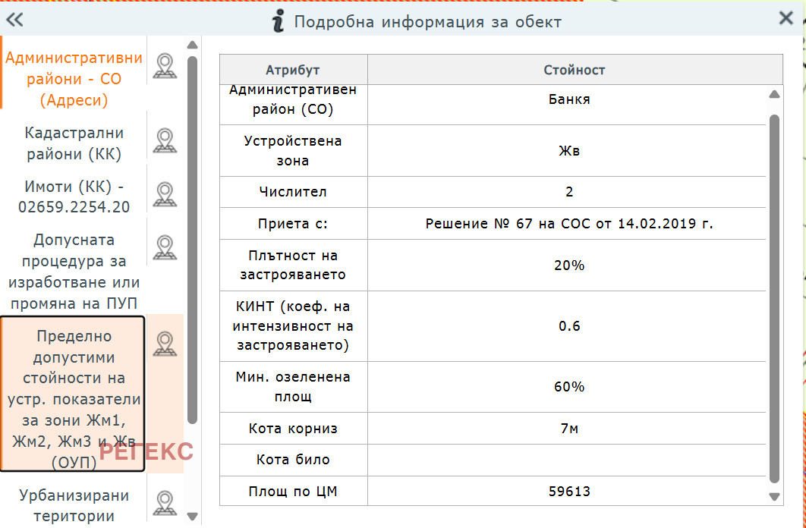
Task: Select the КИНТ value 0.6
Action: [569, 326]
